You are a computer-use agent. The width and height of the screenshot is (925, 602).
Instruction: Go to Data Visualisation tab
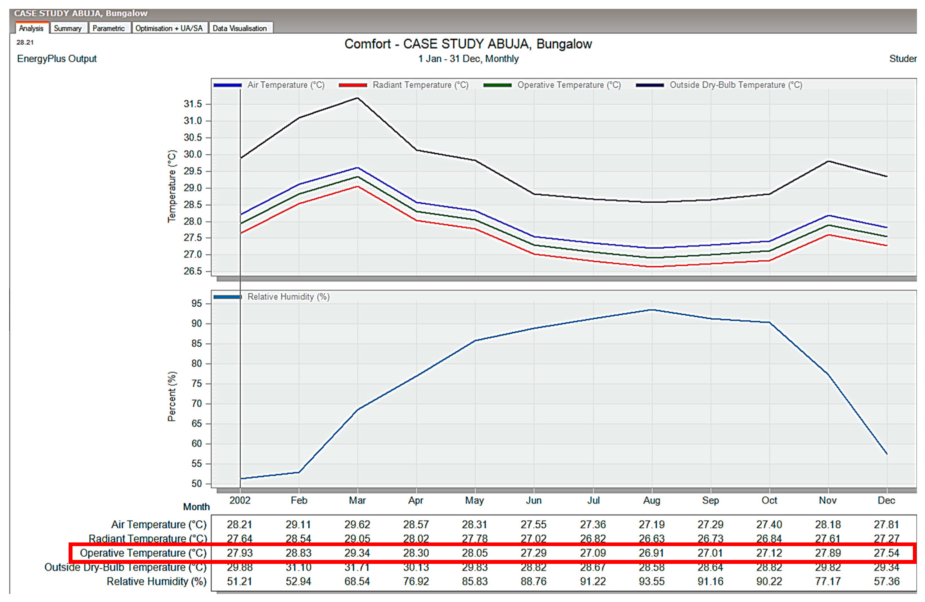[x=239, y=29]
